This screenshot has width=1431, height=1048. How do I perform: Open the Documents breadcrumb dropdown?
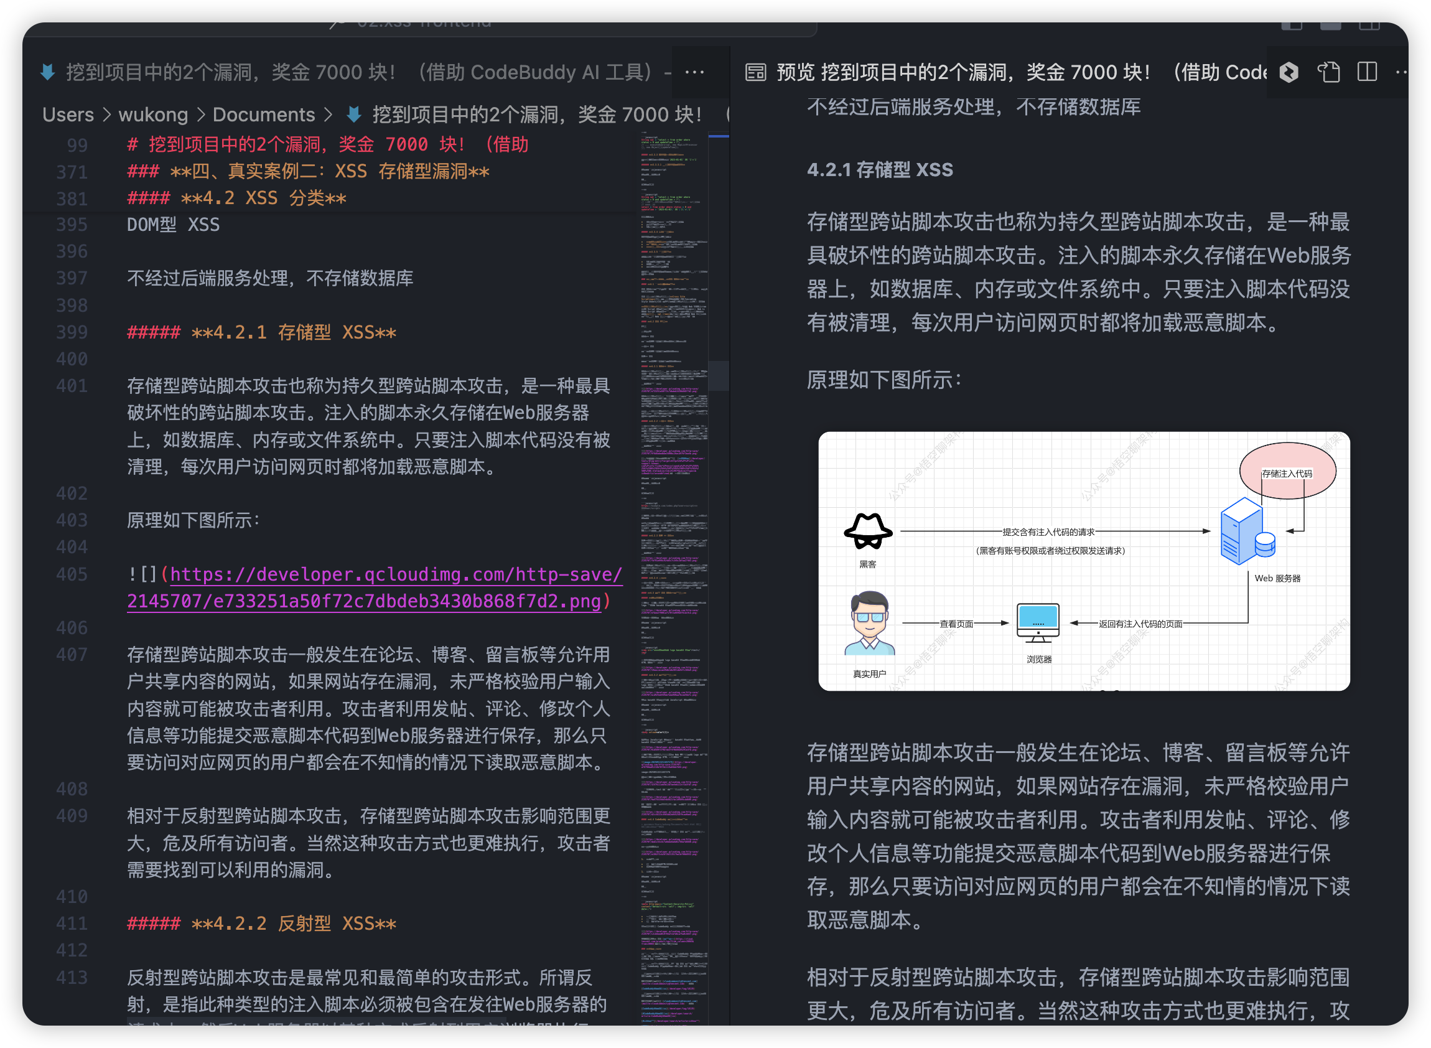(x=264, y=114)
